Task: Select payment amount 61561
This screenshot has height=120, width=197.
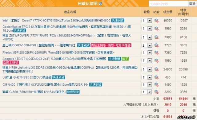Action: point(168,117)
